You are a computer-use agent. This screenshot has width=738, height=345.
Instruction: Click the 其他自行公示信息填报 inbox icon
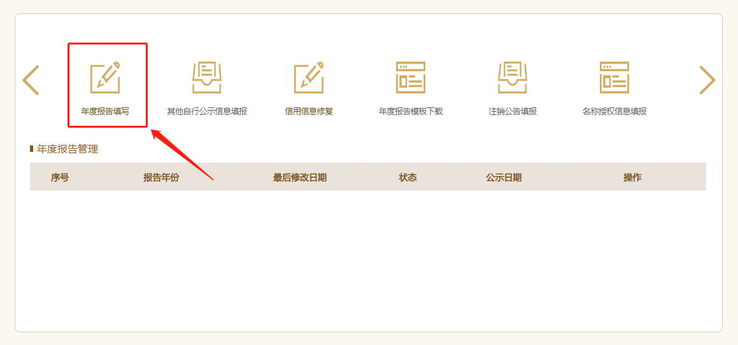[x=207, y=78]
